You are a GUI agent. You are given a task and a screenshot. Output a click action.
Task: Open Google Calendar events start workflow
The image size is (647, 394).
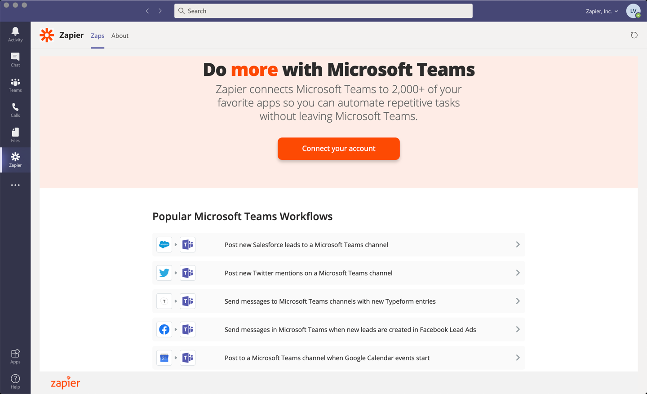tap(339, 358)
